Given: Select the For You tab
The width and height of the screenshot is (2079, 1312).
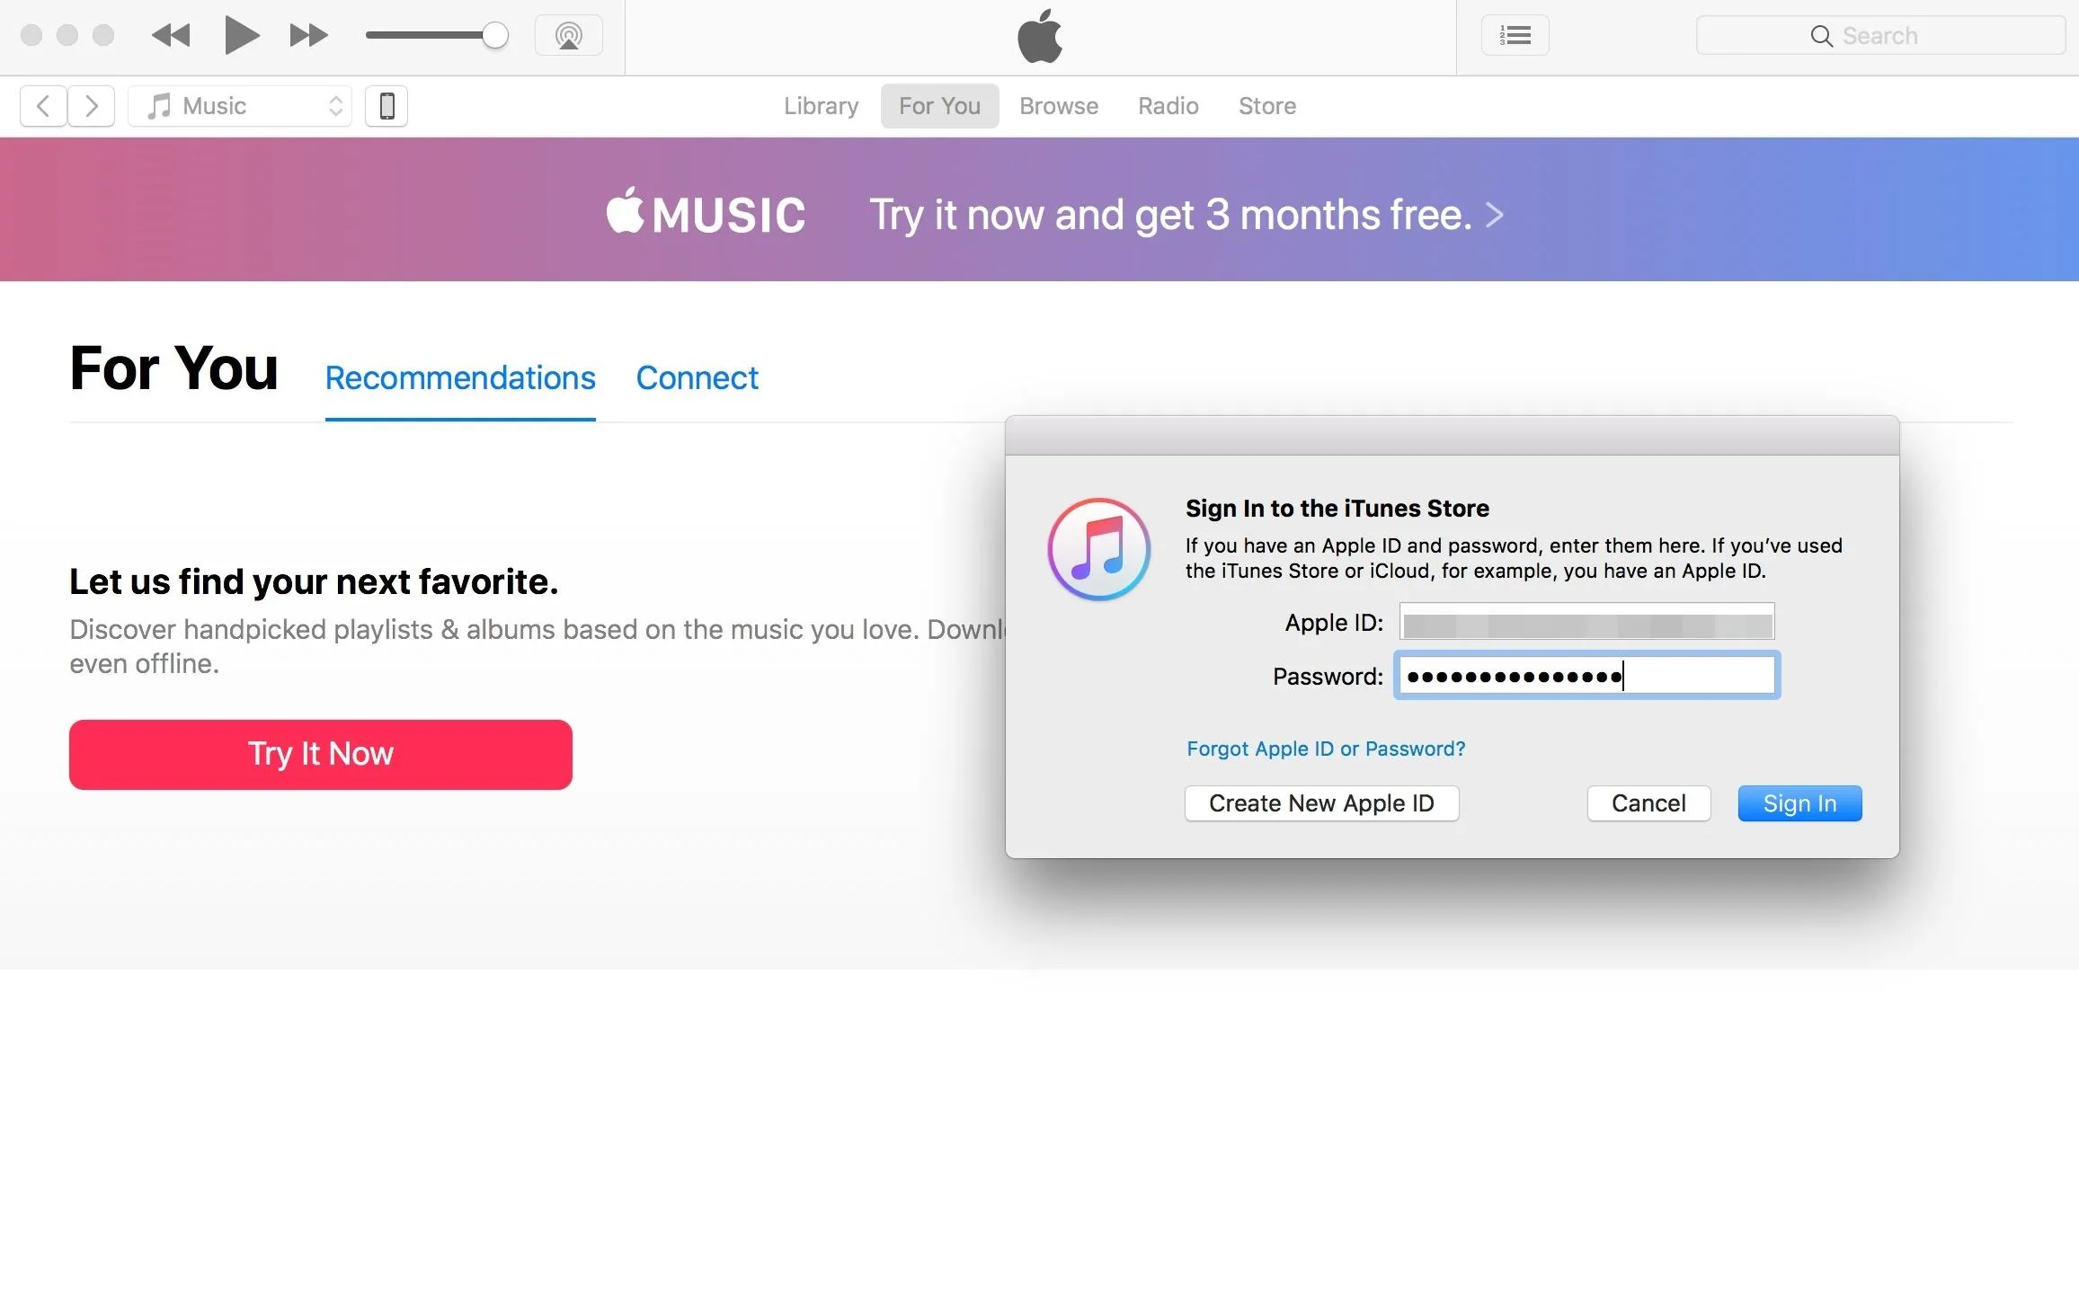Looking at the screenshot, I should coord(939,106).
